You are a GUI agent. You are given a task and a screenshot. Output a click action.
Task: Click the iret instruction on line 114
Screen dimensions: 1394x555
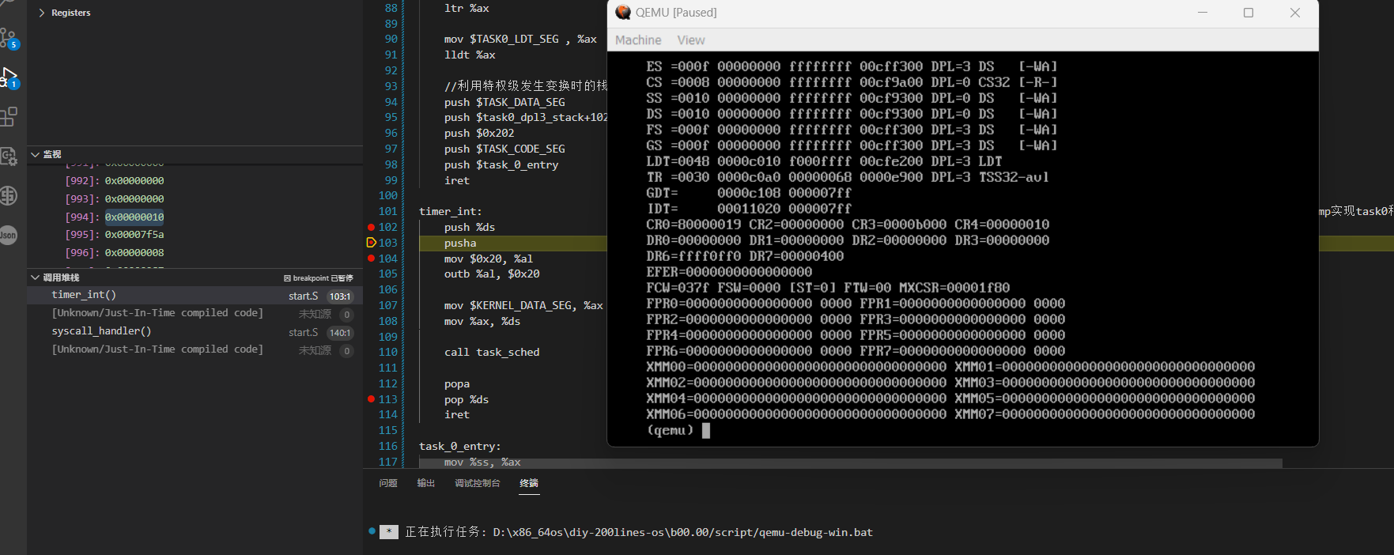tap(457, 414)
